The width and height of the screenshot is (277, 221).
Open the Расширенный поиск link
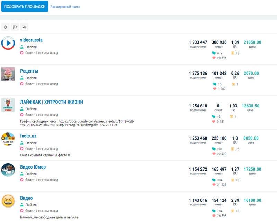click(x=65, y=7)
